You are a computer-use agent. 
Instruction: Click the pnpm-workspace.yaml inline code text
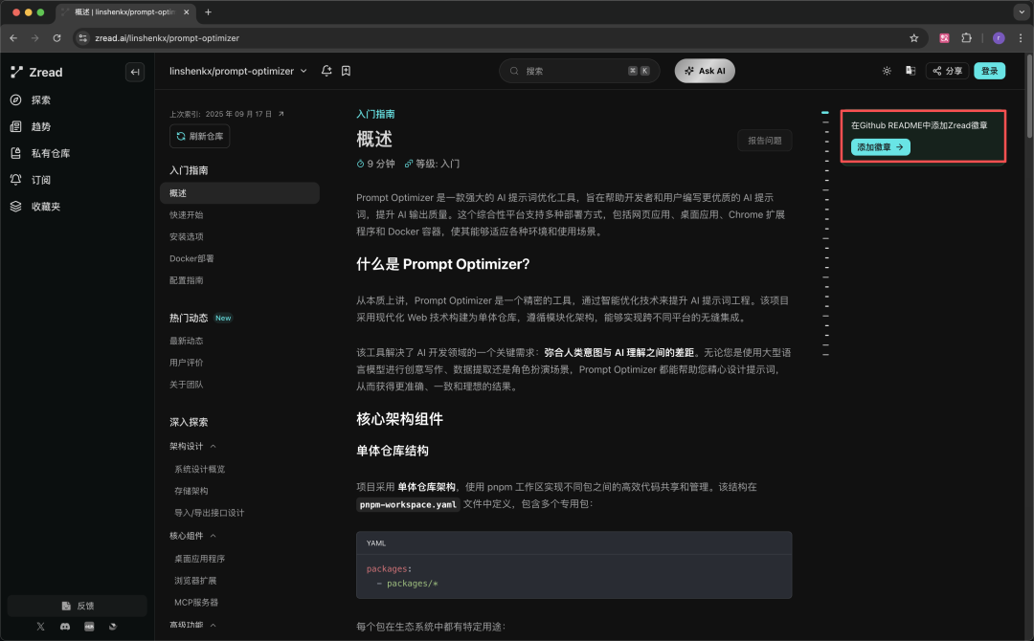408,504
